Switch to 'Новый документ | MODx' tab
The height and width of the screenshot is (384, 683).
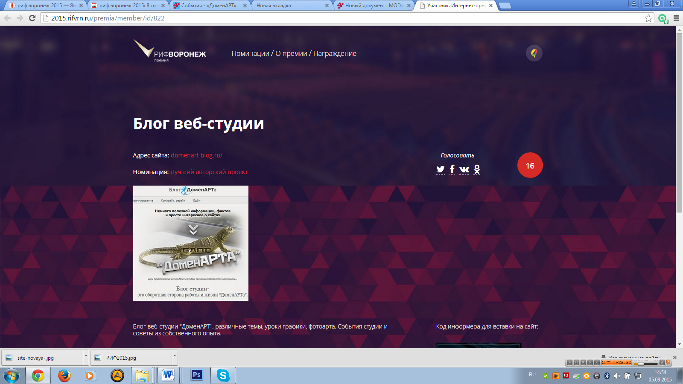click(x=374, y=6)
